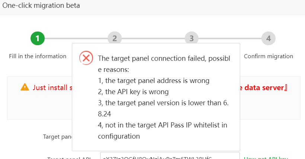This screenshot has height=159, width=305.
Task: Select the "Confirm migration" step label
Action: 268,56
